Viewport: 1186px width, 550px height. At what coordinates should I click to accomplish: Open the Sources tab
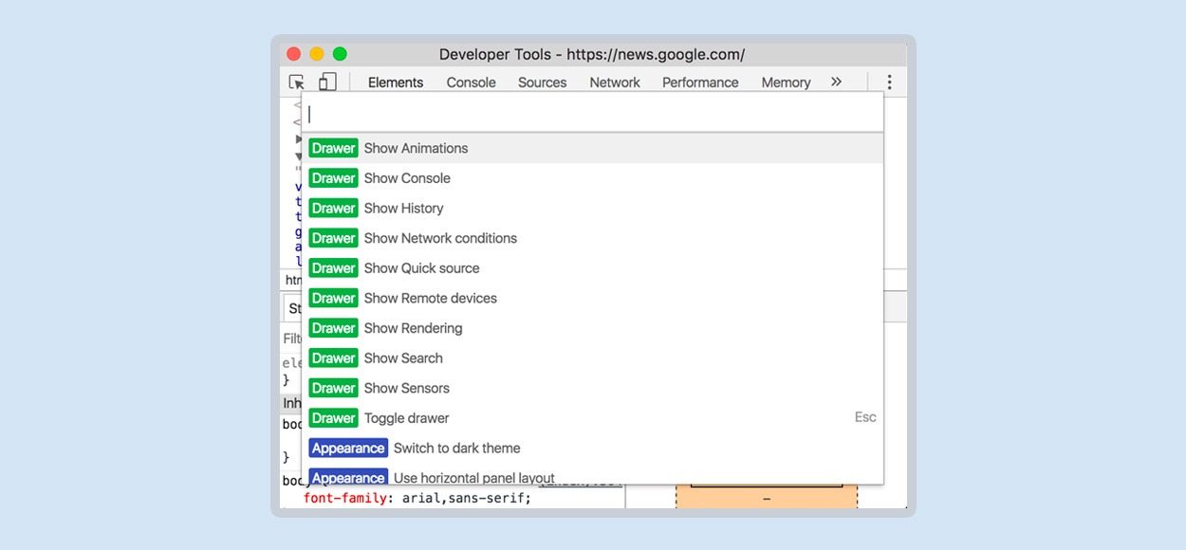coord(543,82)
